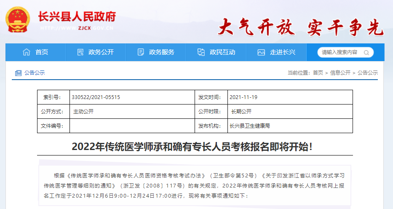
Task: Click 首页 in the breadcrumb trail
Action: click(x=318, y=73)
